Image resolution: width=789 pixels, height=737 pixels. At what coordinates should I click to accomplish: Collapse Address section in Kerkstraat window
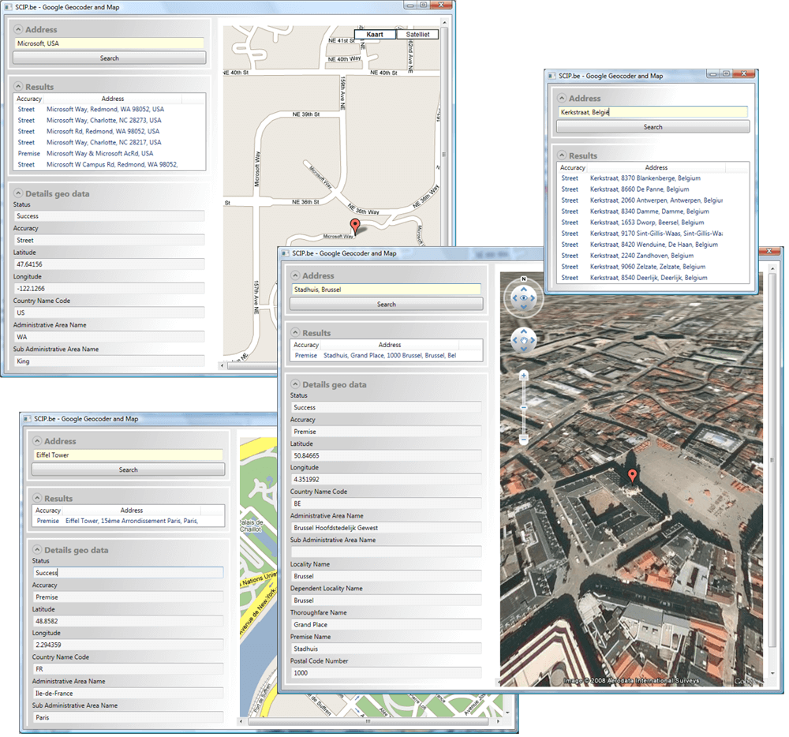pos(562,98)
